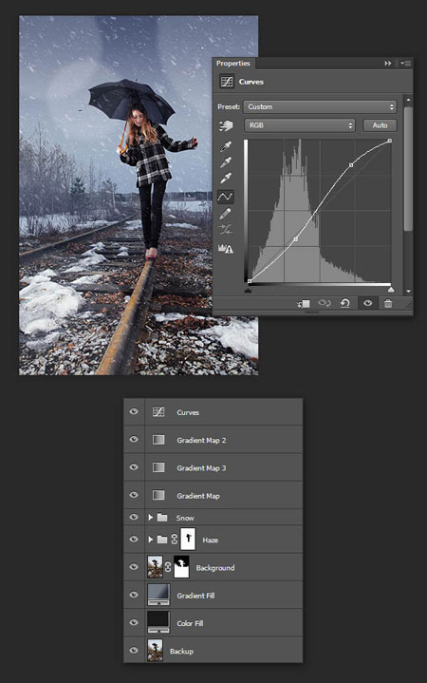Image resolution: width=427 pixels, height=683 pixels.
Task: Click the white point input slider
Action: coord(391,290)
